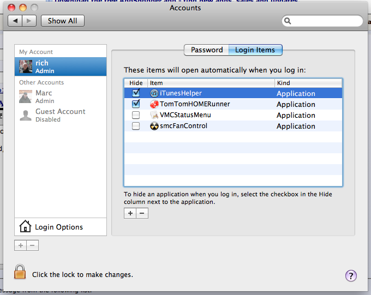The width and height of the screenshot is (371, 295).
Task: Click the Show All button
Action: point(62,21)
